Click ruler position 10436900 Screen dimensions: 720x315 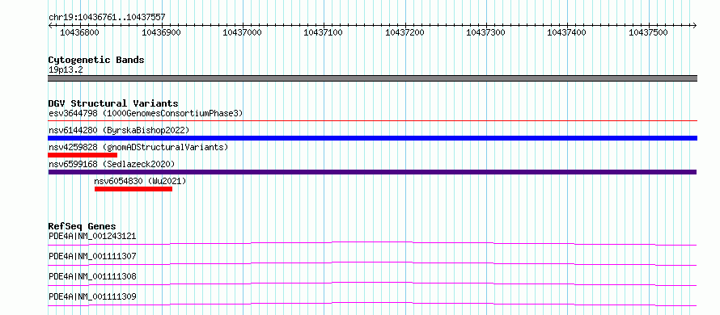(162, 32)
